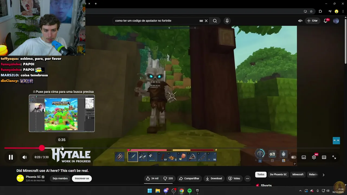347x195 pixels.
Task: Select the Todos filter chip
Action: pyautogui.click(x=261, y=174)
